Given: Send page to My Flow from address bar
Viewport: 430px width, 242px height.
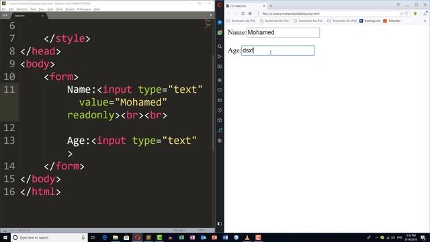Looking at the screenshot, I should click(402, 13).
